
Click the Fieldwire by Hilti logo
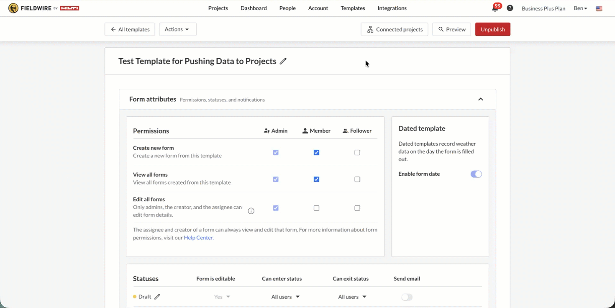click(x=44, y=8)
